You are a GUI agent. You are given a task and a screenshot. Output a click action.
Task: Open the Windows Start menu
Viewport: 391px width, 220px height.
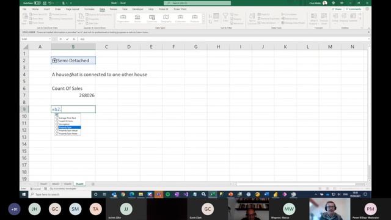(x=24, y=194)
